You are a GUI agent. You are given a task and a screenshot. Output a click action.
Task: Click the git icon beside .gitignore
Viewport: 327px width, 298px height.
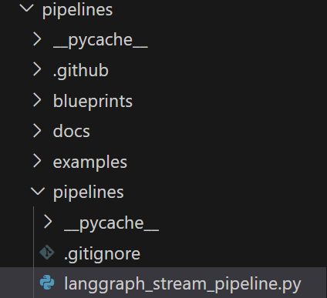click(x=47, y=253)
